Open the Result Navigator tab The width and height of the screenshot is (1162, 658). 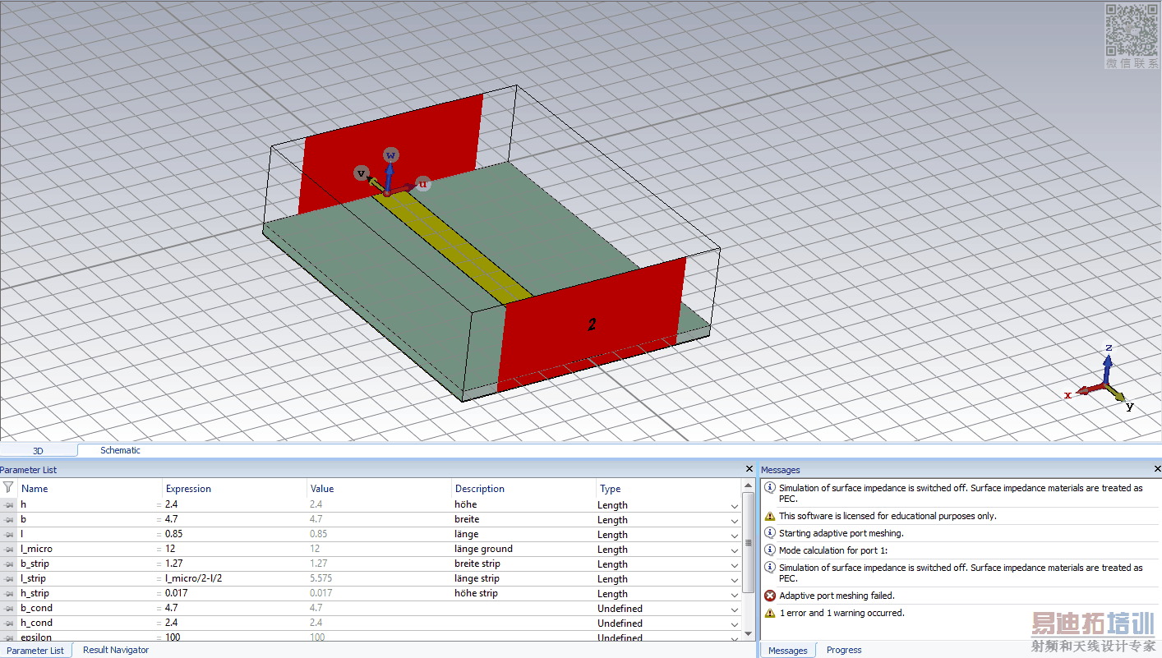[116, 650]
